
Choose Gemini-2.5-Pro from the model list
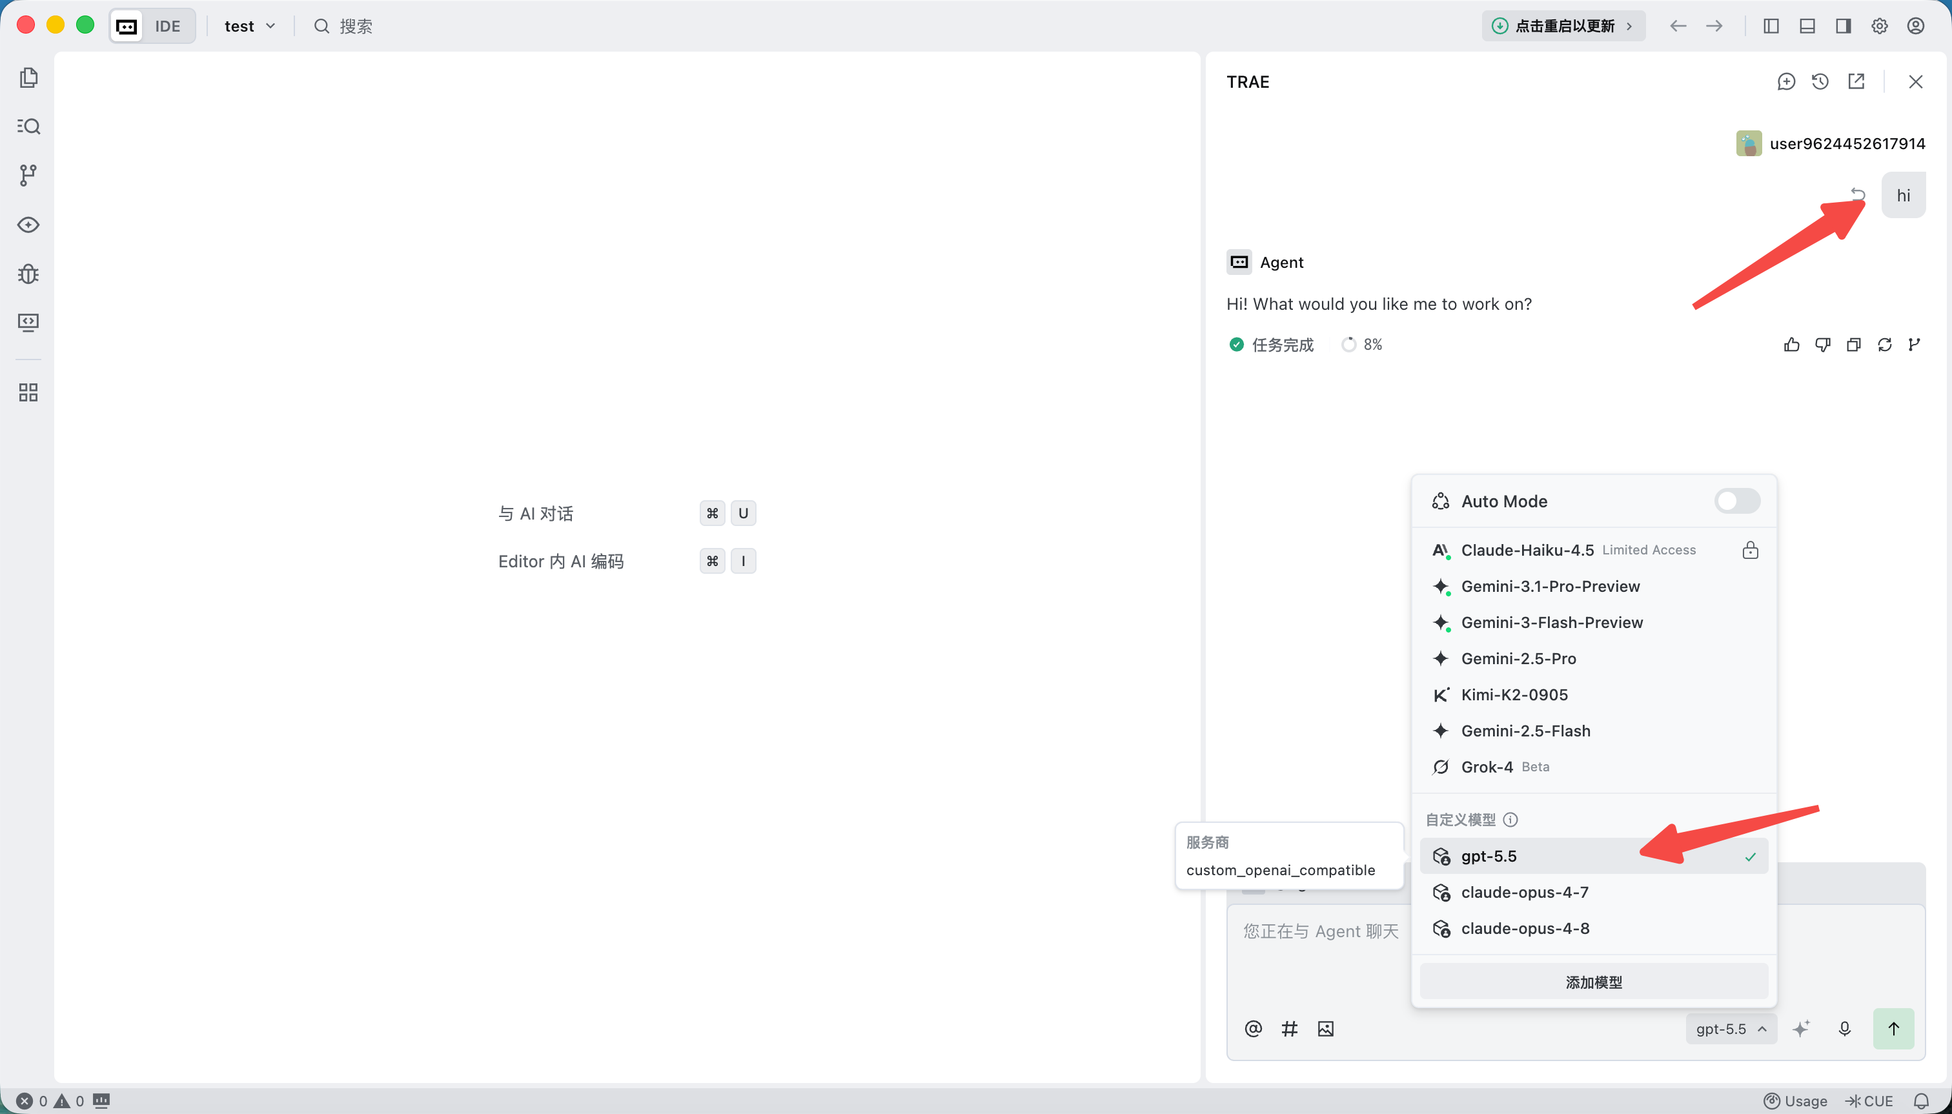1594,658
